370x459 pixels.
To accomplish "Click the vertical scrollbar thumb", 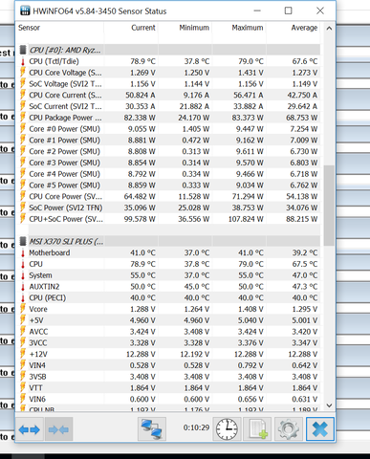I will point(329,206).
